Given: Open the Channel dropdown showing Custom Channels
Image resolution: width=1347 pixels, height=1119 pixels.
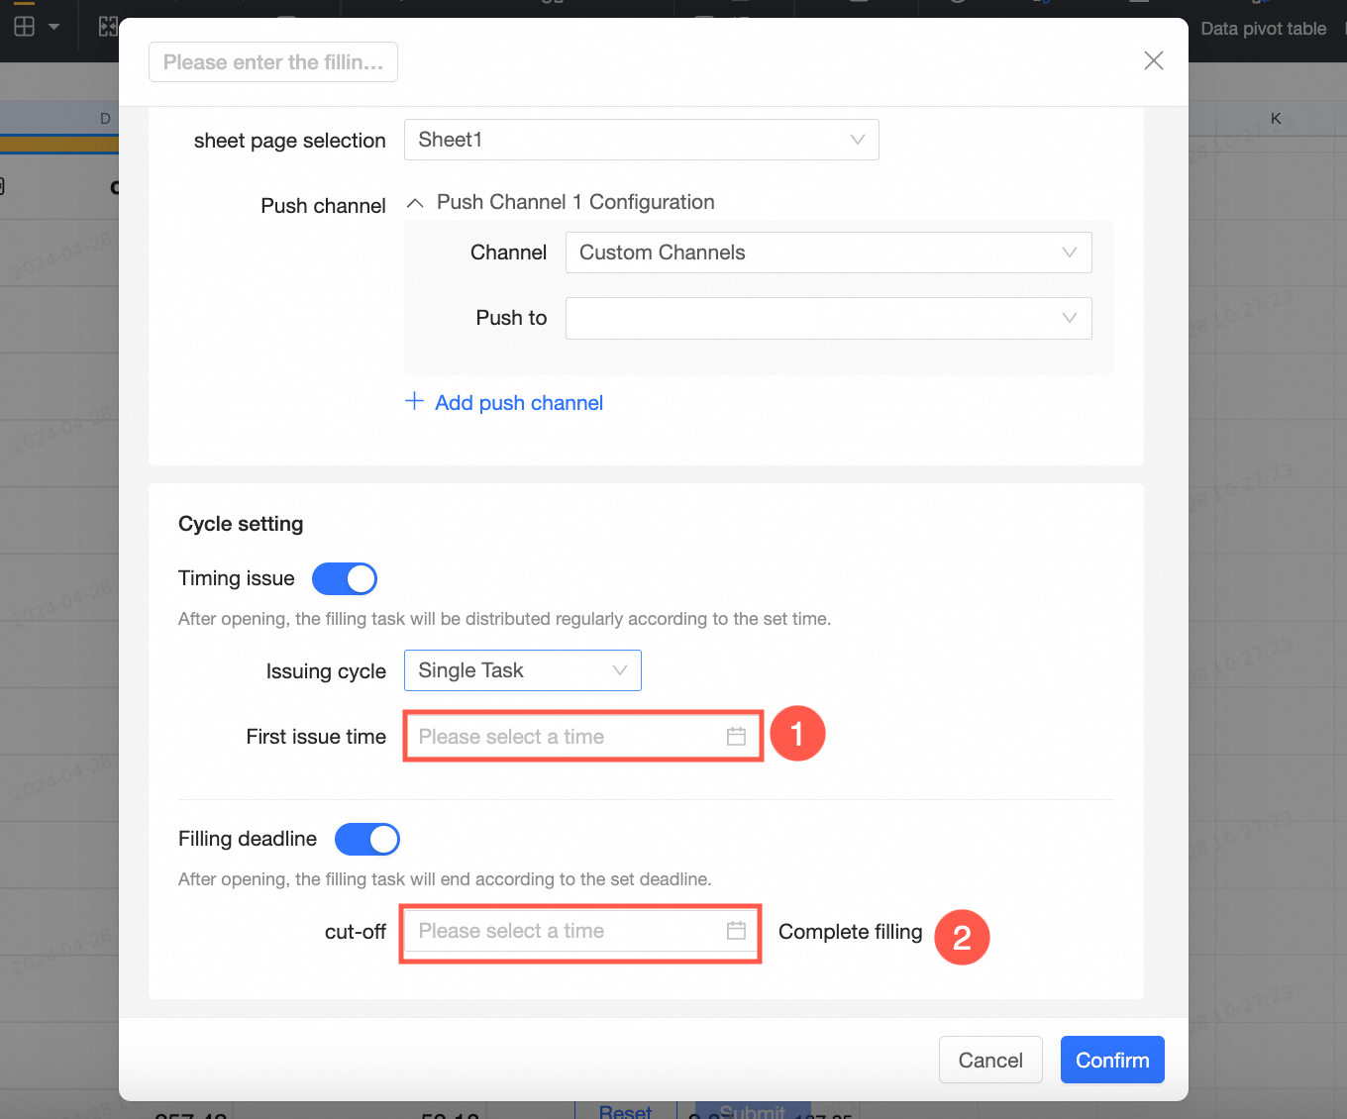Looking at the screenshot, I should click(x=828, y=253).
